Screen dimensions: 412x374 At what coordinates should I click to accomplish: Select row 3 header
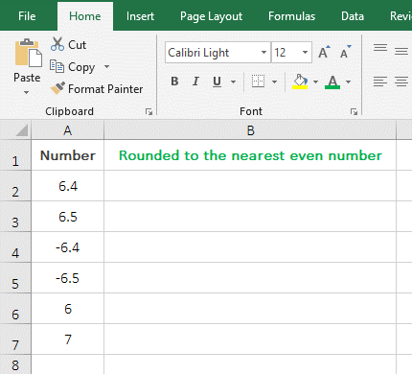(x=15, y=217)
